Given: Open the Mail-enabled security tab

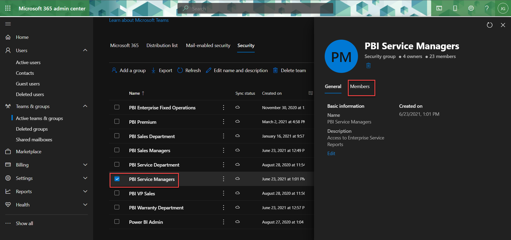Looking at the screenshot, I should coord(208,45).
